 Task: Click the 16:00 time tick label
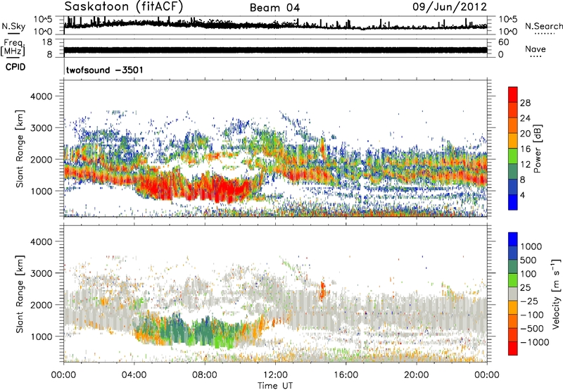coord(346,375)
